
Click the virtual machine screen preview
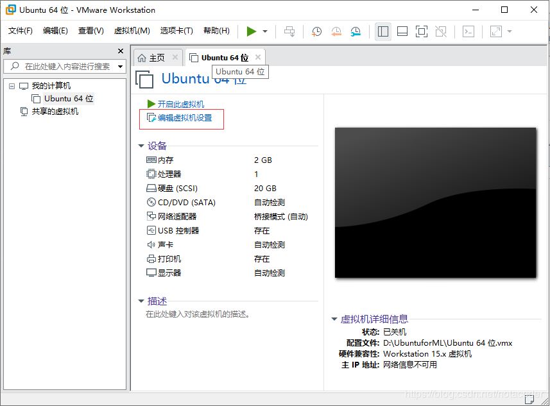click(435, 202)
